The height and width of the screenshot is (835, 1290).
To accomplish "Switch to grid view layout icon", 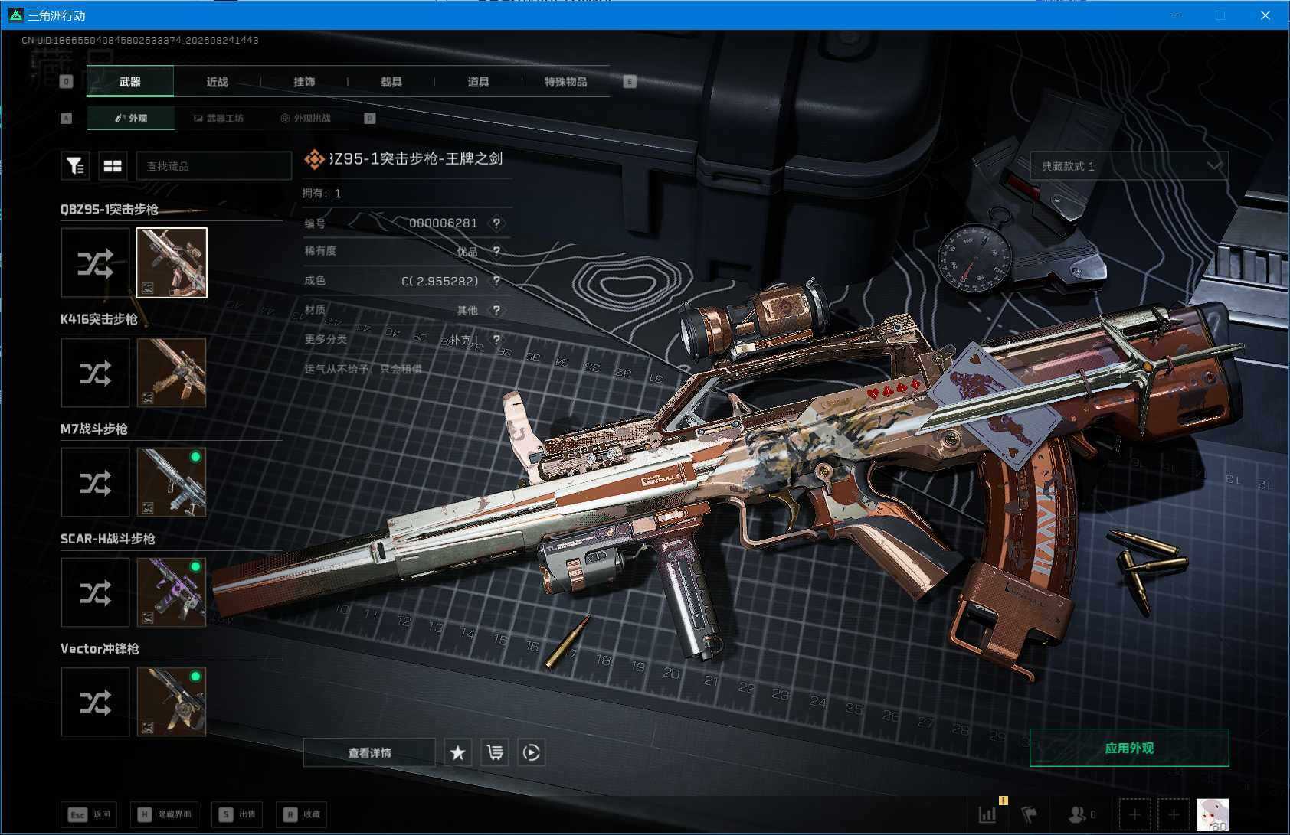I will coord(113,165).
